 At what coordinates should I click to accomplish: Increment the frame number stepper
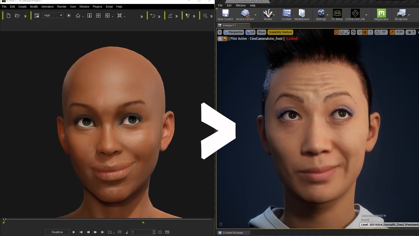click(154, 231)
